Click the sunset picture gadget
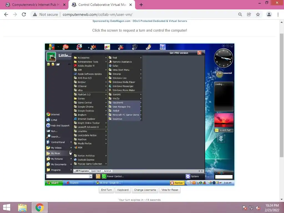 pyautogui.click(x=224, y=120)
